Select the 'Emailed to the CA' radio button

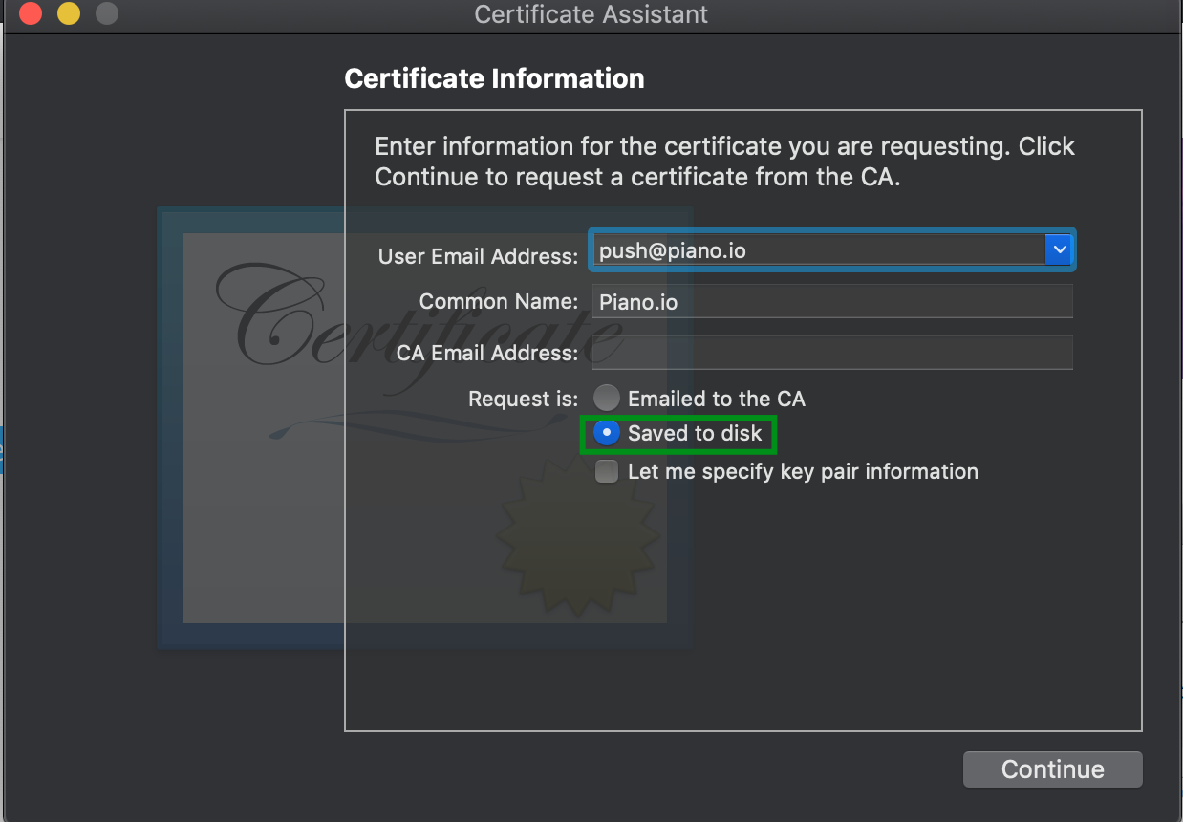pos(606,398)
